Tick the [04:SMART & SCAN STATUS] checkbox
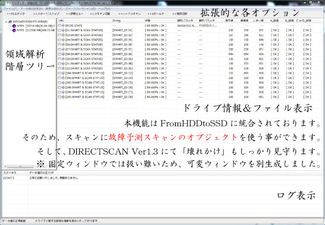Screen dimensions: 325x225 pos(60,40)
